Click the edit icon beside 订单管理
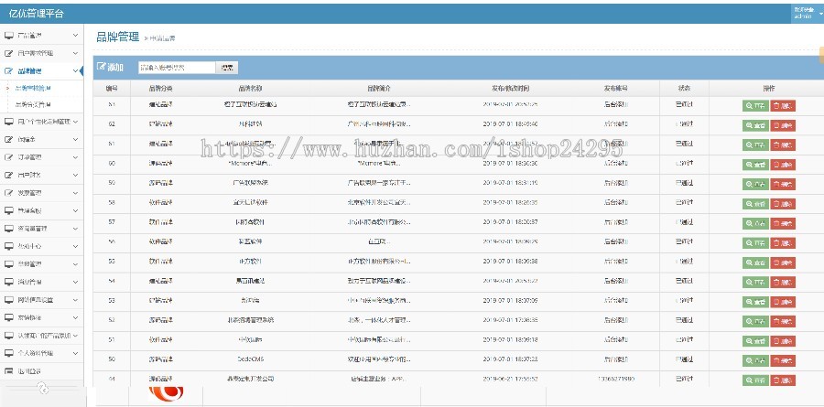 8,157
